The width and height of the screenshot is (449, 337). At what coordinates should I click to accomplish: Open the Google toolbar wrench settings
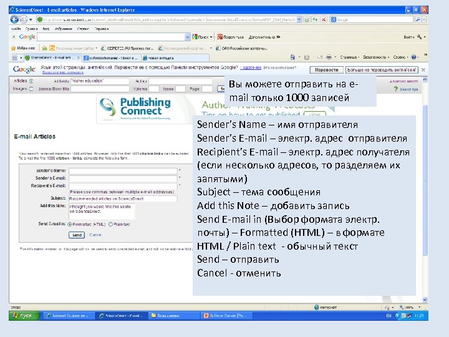[x=420, y=37]
